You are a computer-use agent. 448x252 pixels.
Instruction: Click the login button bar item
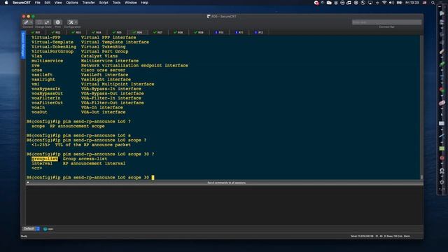coord(48,229)
